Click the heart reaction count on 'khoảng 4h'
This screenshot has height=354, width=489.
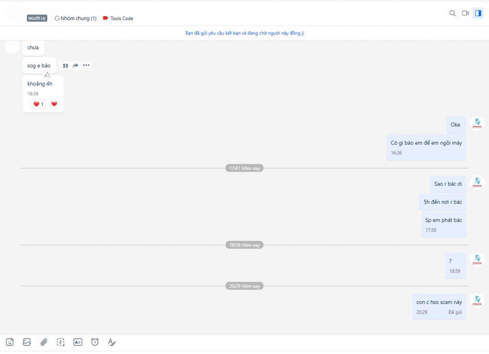38,104
